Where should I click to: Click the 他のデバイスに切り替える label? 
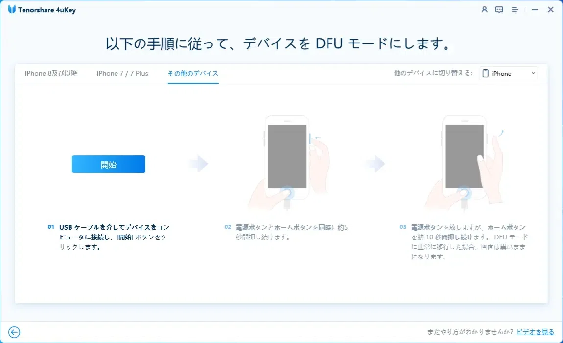point(433,73)
